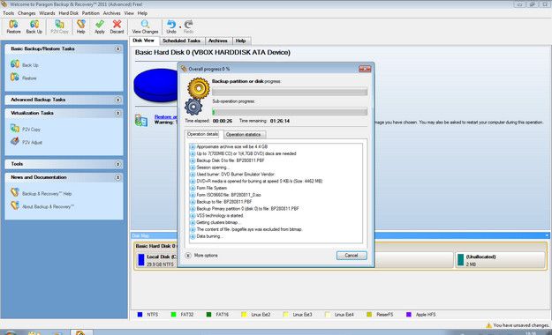This screenshot has width=552, height=335.
Task: Click the P2V Copy toolbar icon
Action: click(x=59, y=26)
